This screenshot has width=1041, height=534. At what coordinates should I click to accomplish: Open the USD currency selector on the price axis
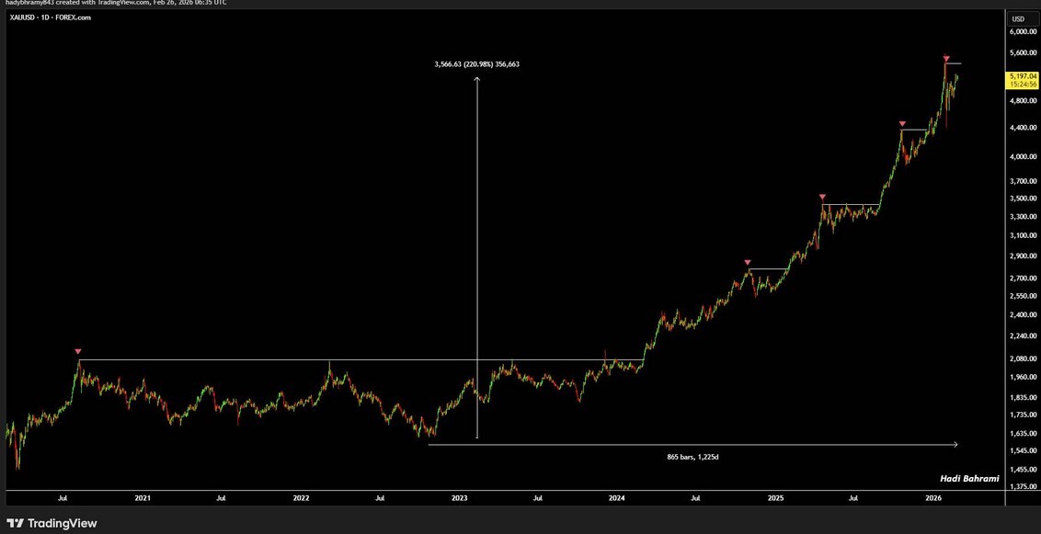1018,19
